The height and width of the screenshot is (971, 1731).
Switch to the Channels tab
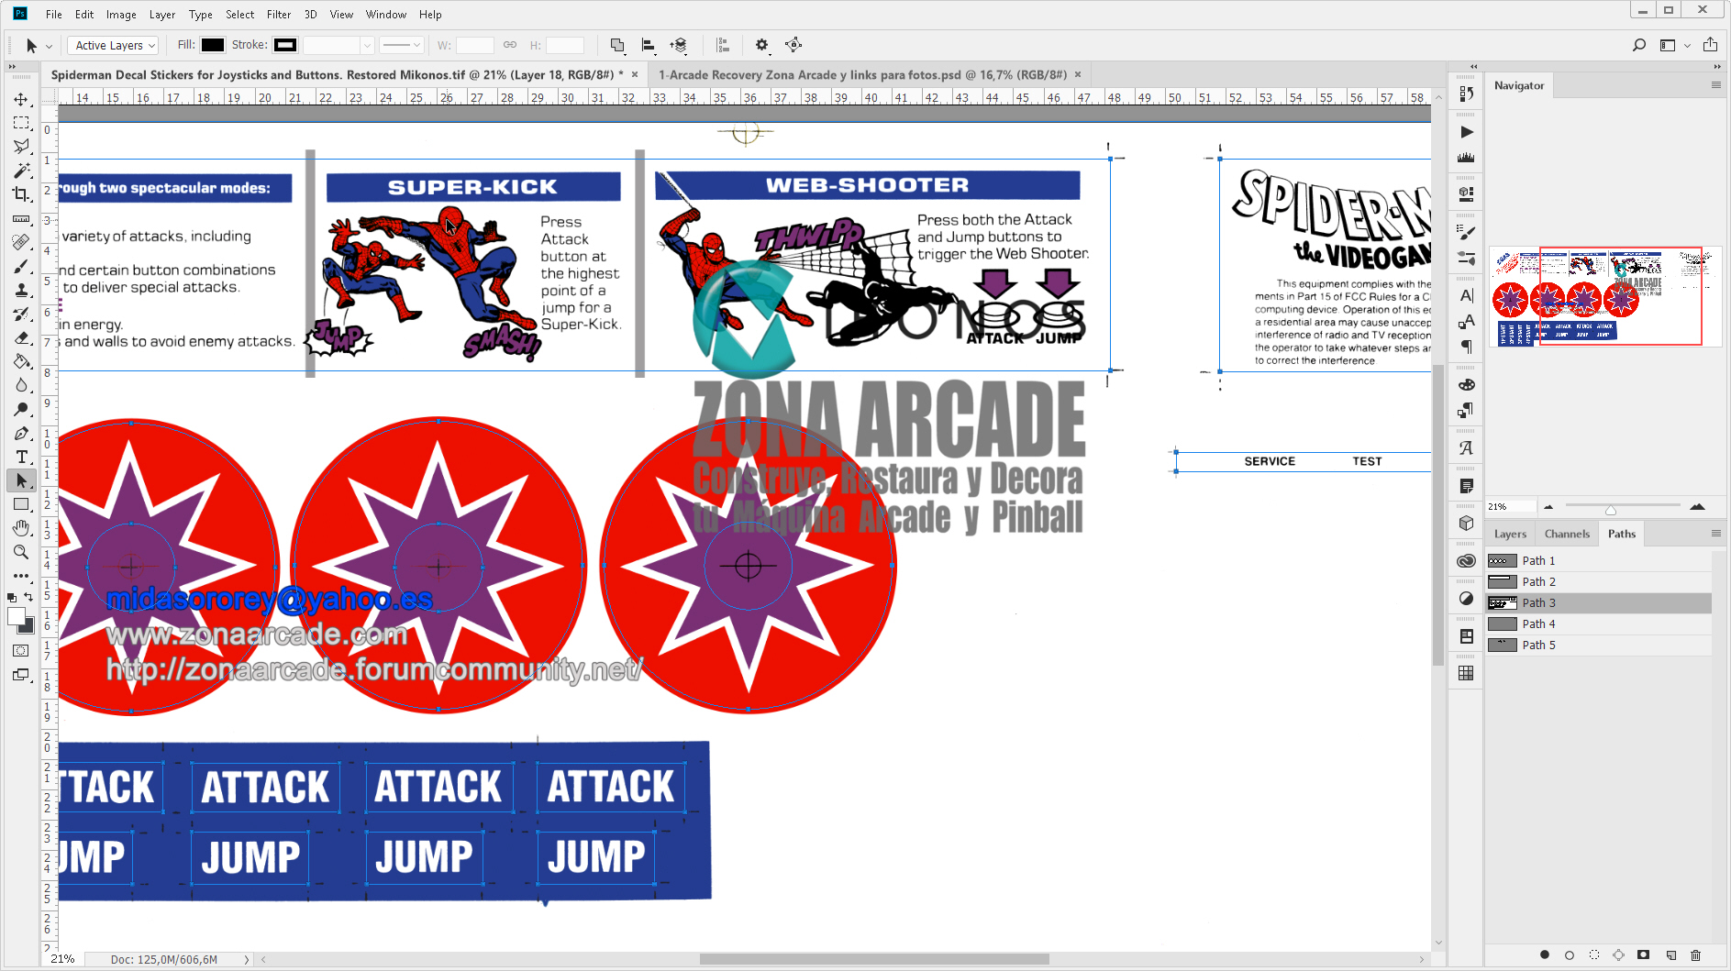pyautogui.click(x=1567, y=533)
